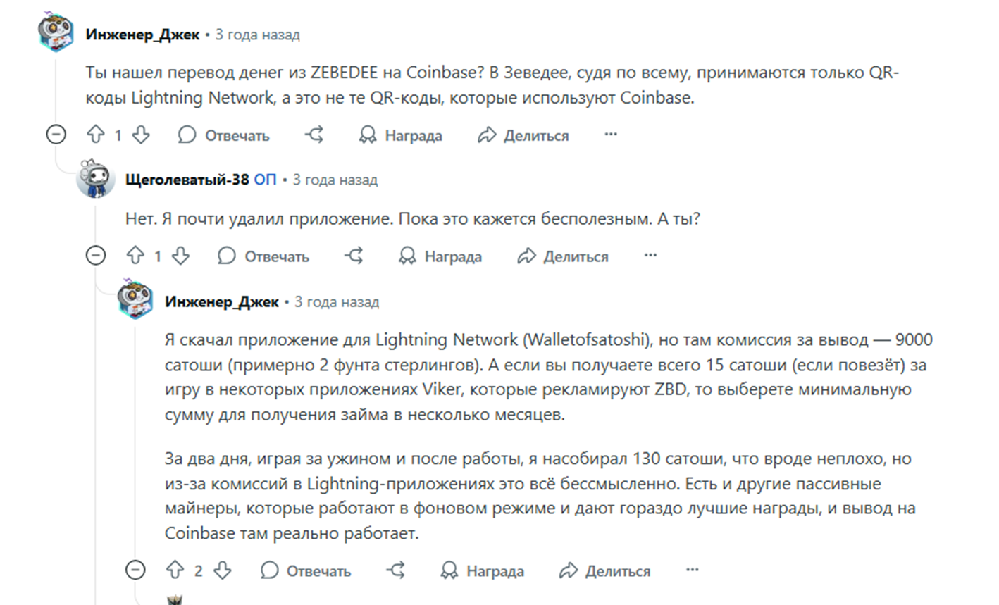Click the crosspost arrows icon under Щеголеватый-38's reply
Screen dimensions: 999x605
(x=354, y=256)
